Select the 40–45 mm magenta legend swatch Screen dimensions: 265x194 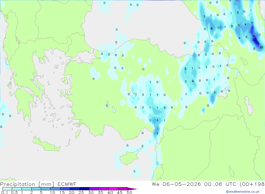(x=113, y=189)
